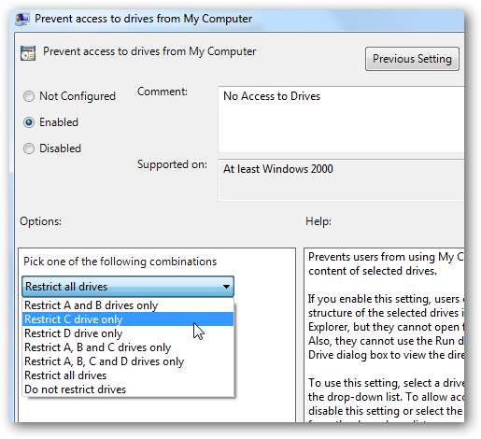
Task: Select the Enabled radio button
Action: (x=29, y=122)
